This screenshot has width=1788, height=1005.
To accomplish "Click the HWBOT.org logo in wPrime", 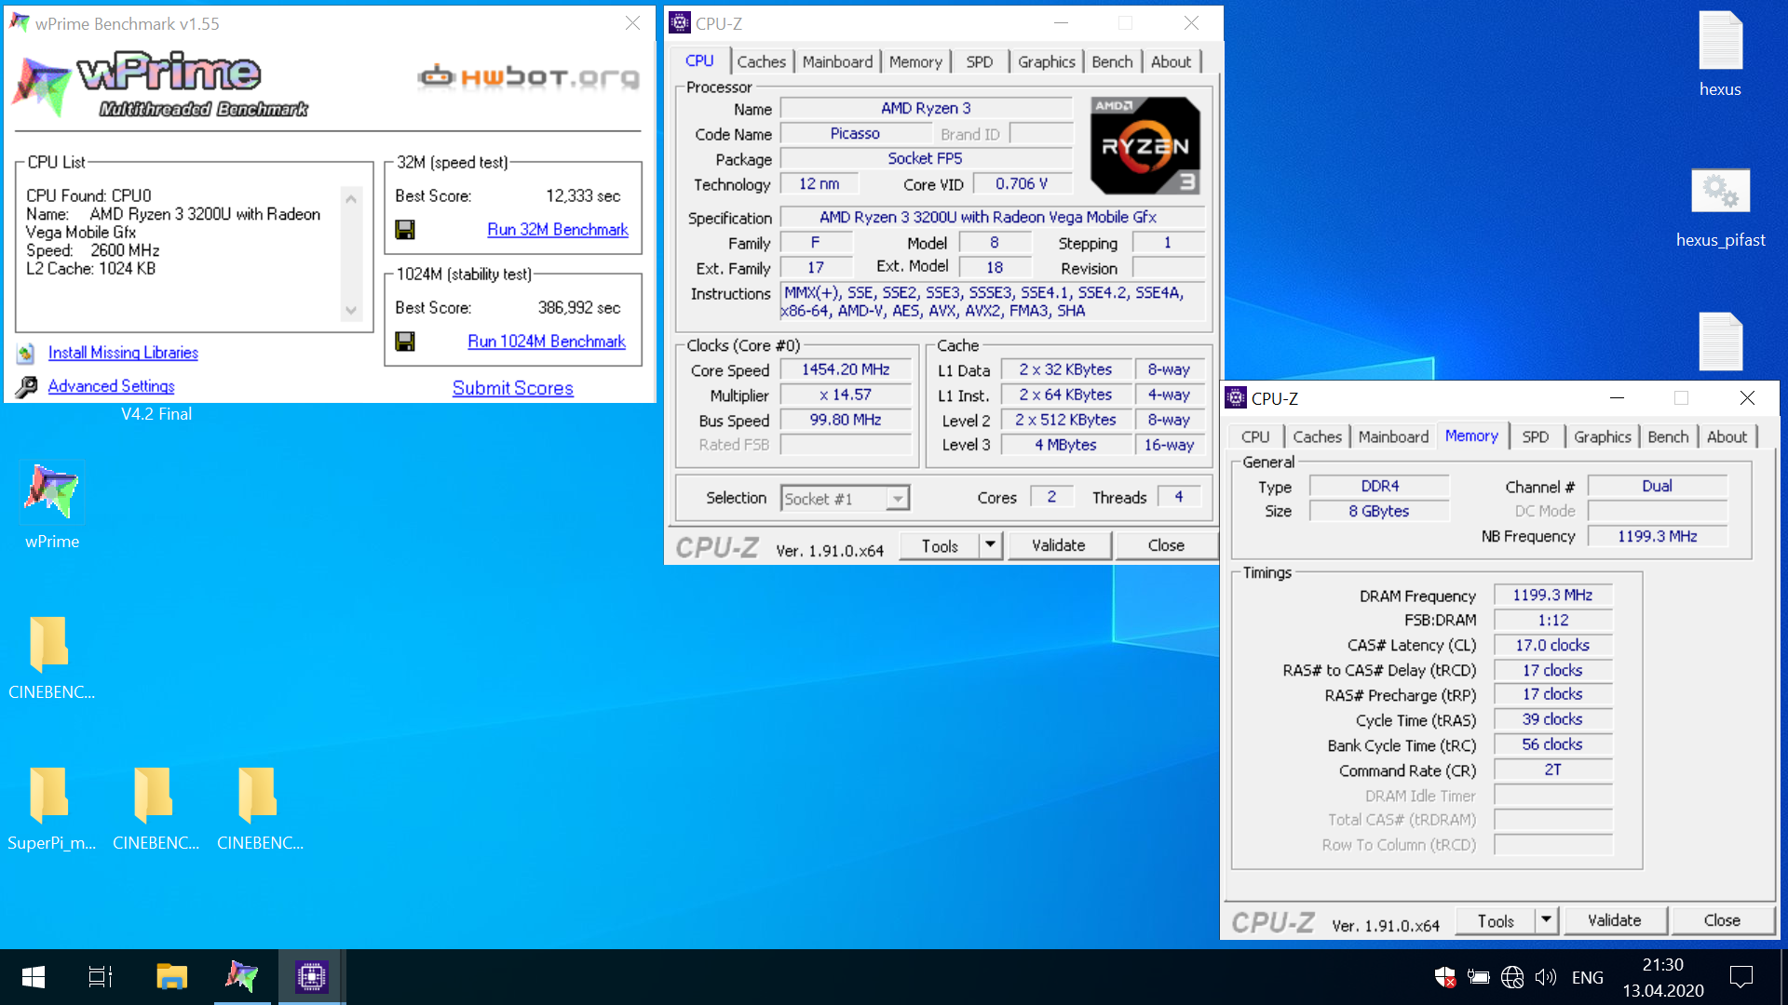I will click(528, 76).
